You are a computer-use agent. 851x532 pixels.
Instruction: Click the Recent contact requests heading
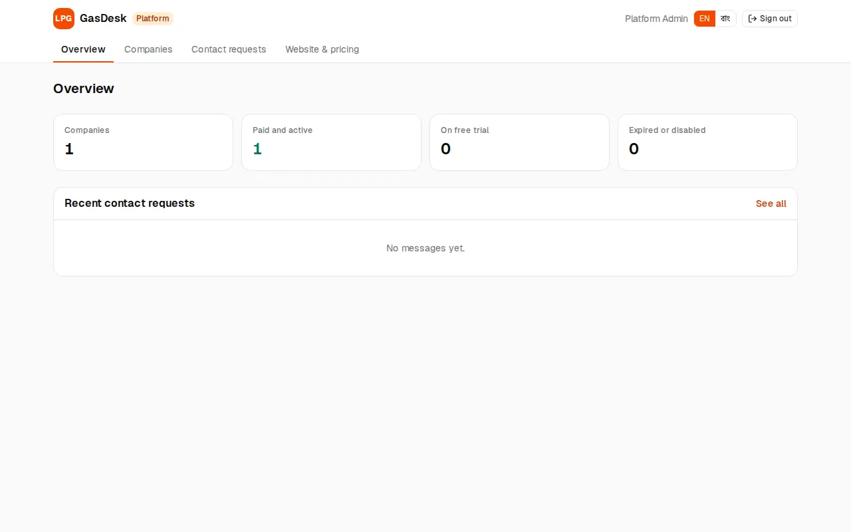(130, 203)
